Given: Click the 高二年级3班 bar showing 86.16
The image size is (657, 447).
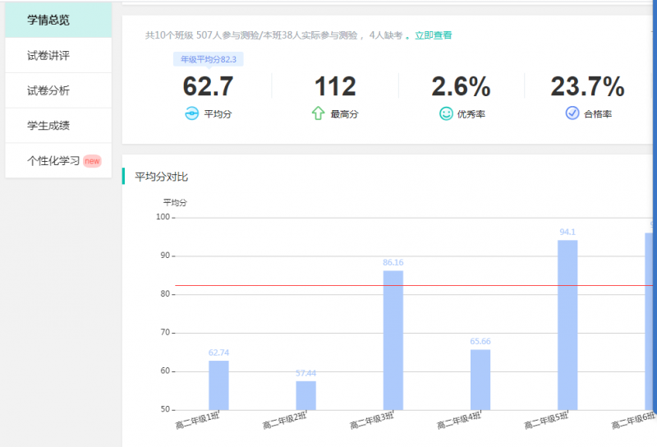Looking at the screenshot, I should click(393, 339).
